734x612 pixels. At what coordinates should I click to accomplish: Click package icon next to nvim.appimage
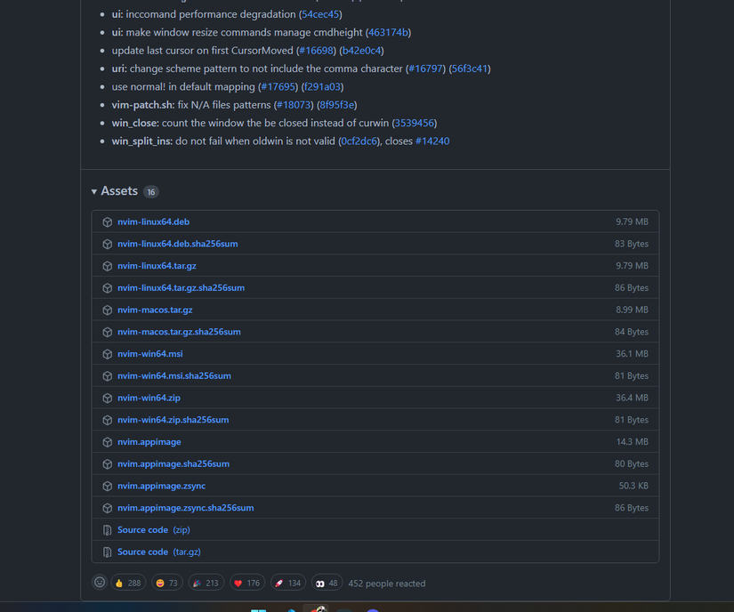107,442
